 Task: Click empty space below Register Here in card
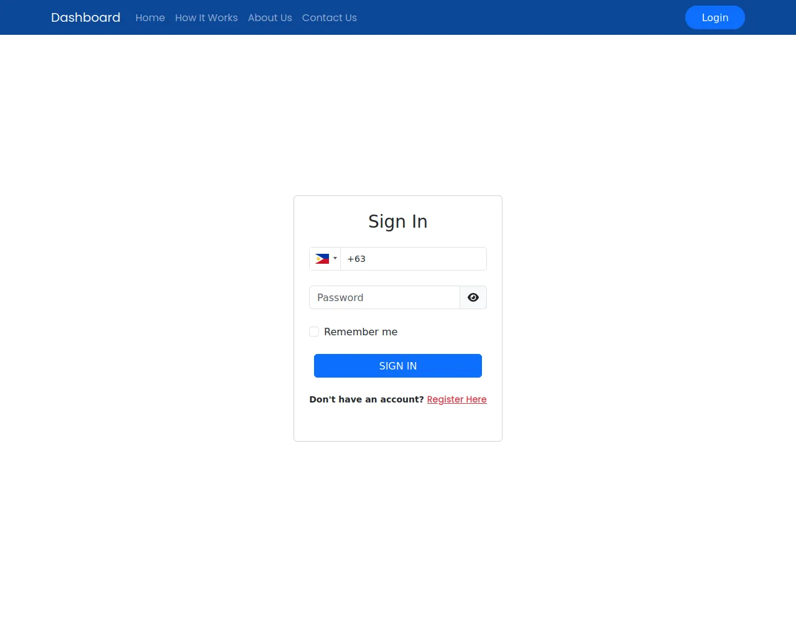[x=398, y=424]
